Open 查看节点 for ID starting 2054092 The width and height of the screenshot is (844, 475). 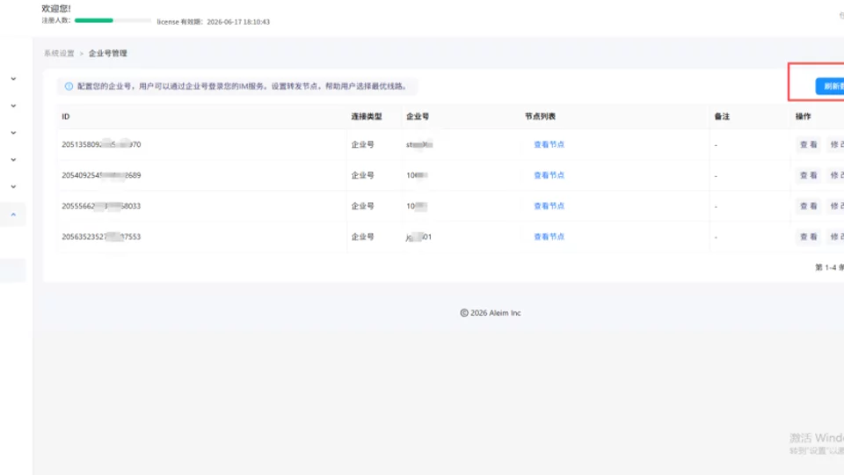549,175
